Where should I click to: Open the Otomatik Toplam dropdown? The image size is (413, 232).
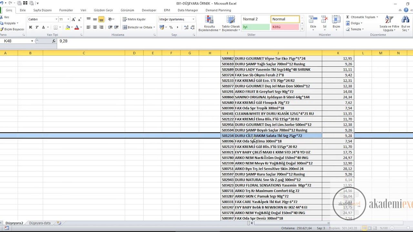click(x=377, y=17)
